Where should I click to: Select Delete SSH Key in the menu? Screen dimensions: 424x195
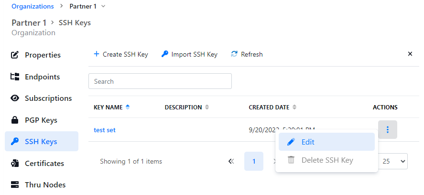coord(327,160)
